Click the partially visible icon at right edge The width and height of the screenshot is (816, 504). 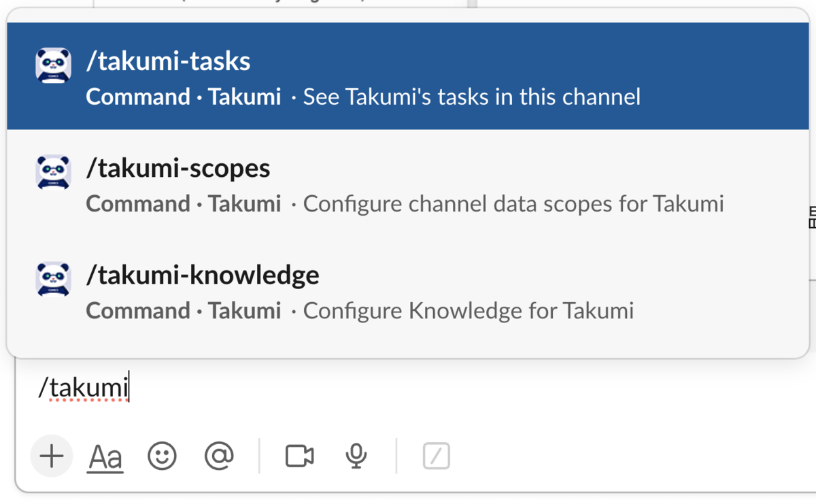pos(811,218)
